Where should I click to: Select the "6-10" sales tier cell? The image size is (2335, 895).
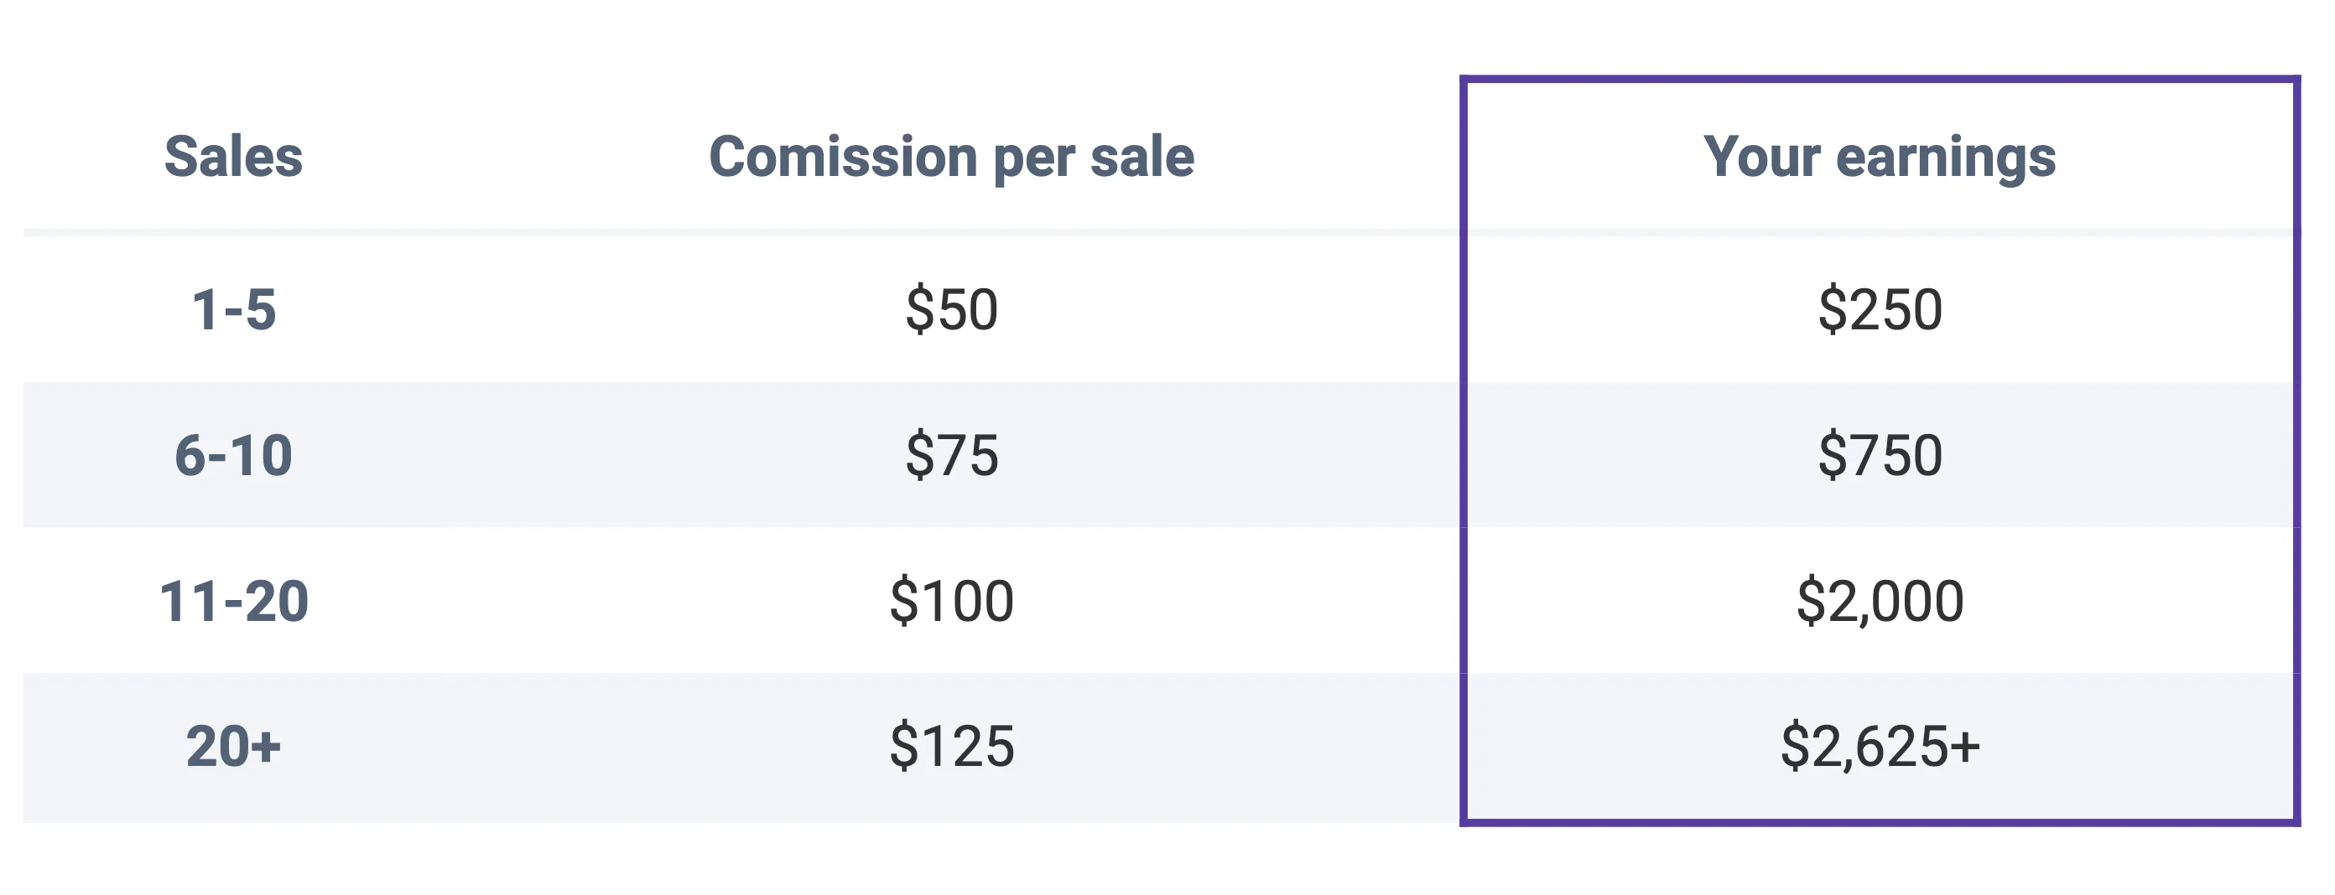click(x=233, y=455)
